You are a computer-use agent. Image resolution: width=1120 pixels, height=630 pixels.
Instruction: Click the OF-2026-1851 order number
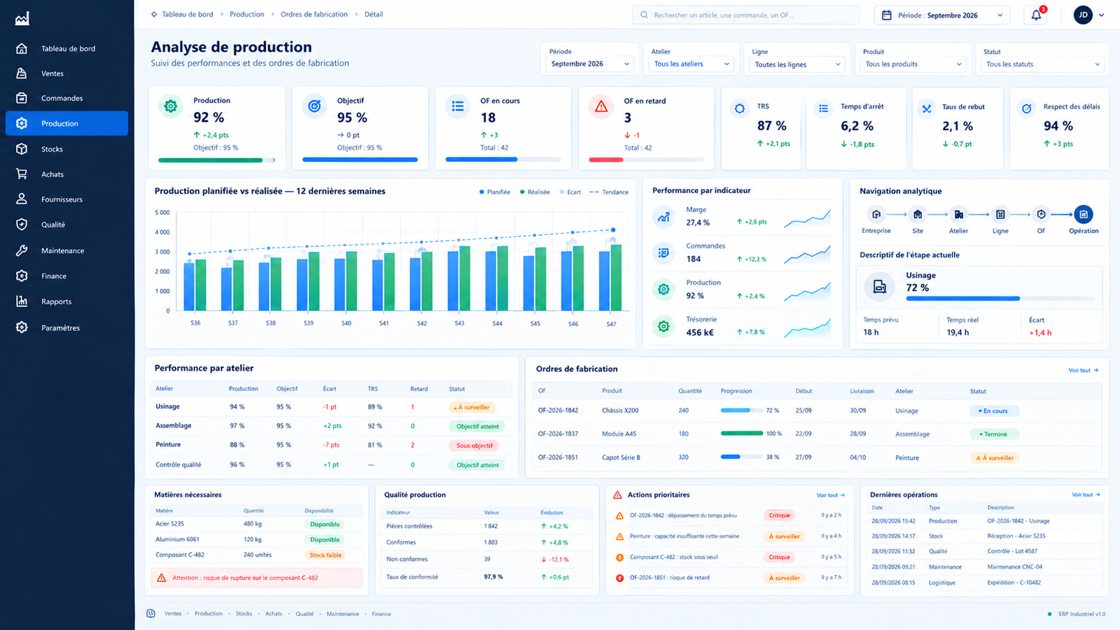[558, 457]
